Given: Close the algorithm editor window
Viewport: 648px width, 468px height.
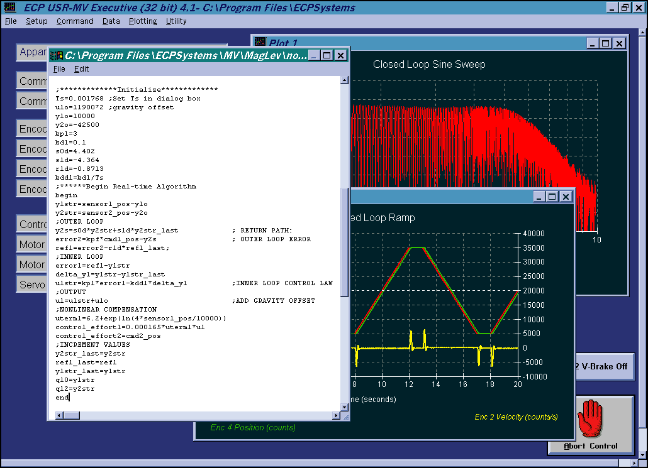Looking at the screenshot, I should tap(340, 55).
